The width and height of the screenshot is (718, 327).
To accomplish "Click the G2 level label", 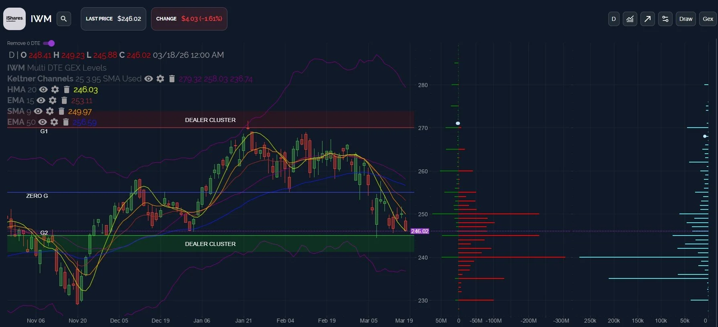I will pyautogui.click(x=44, y=233).
